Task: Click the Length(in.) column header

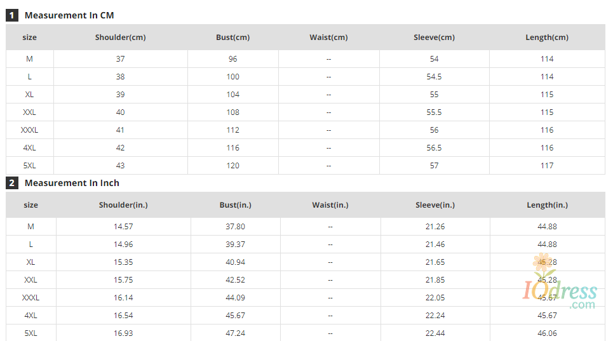Action: pos(547,205)
